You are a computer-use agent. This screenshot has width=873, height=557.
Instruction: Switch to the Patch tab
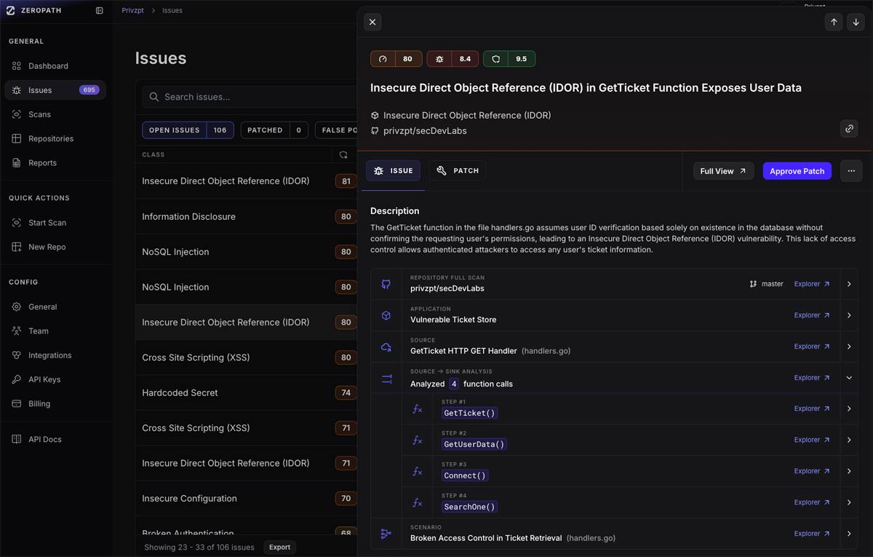458,171
